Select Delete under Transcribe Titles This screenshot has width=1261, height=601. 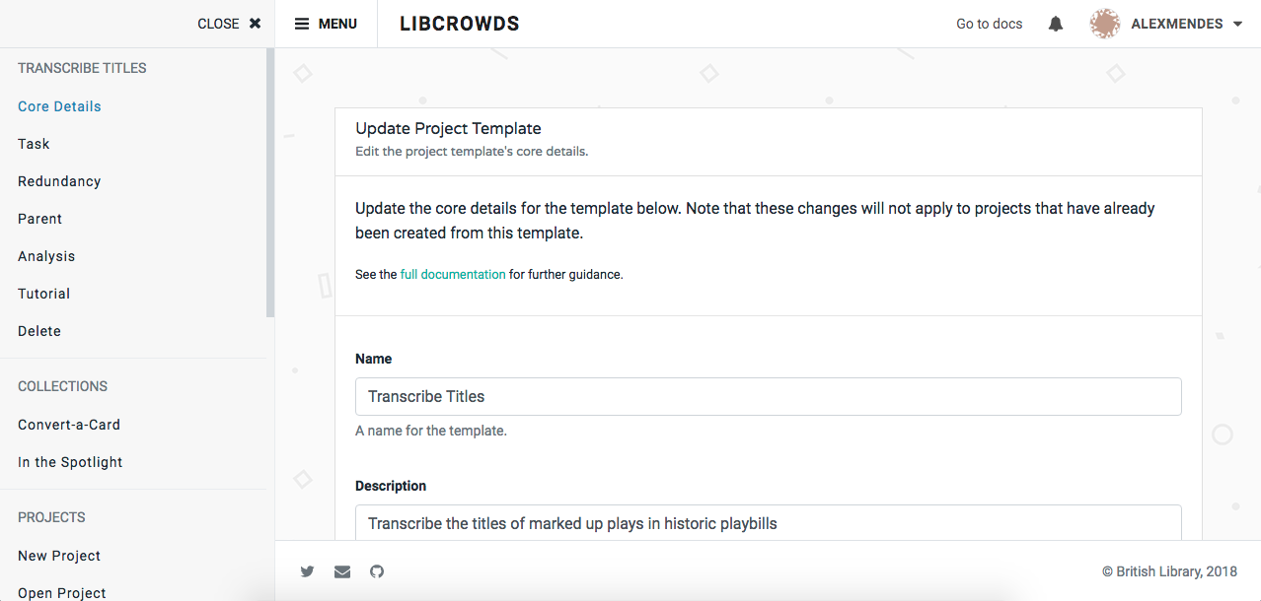tap(38, 330)
